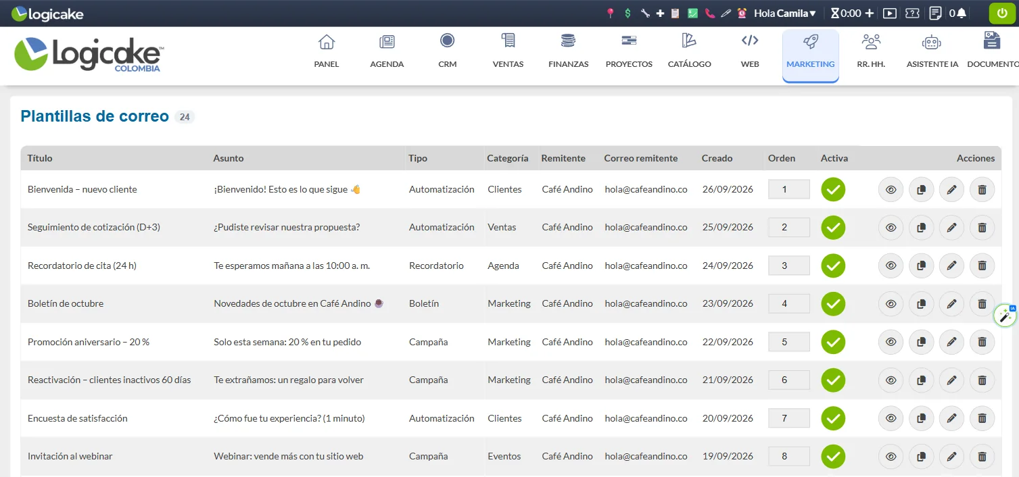Toggle active status of Bienvenida – nuevo cliente
The width and height of the screenshot is (1019, 477).
point(833,190)
